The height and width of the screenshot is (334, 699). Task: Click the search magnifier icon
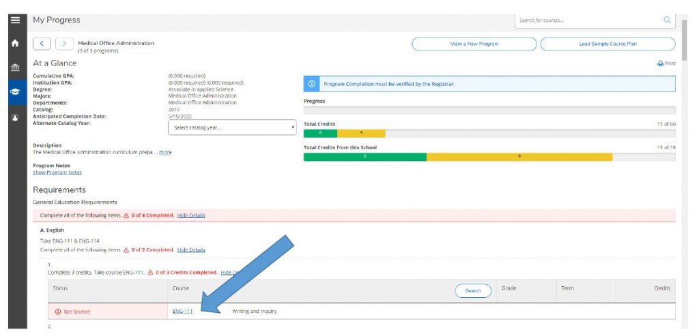tap(667, 20)
